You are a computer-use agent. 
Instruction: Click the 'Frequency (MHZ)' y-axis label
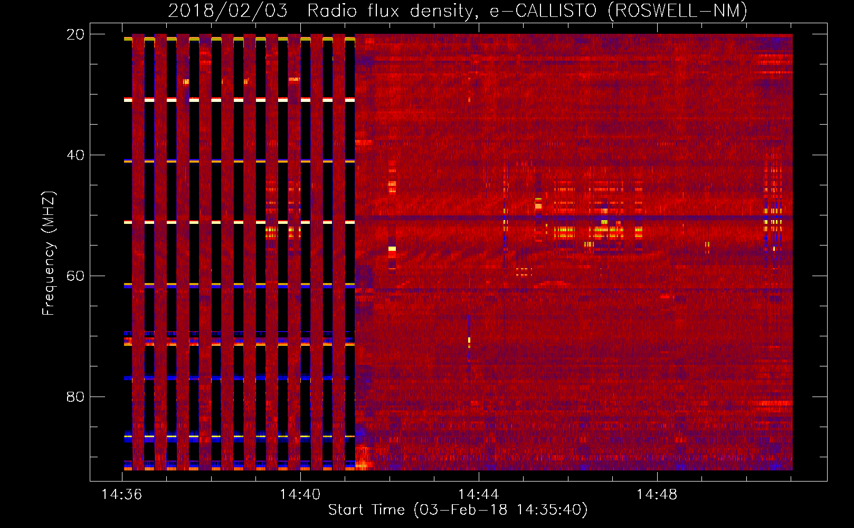[49, 253]
